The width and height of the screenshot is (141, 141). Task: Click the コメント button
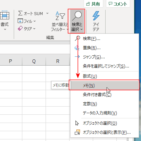pyautogui.click(x=118, y=4)
